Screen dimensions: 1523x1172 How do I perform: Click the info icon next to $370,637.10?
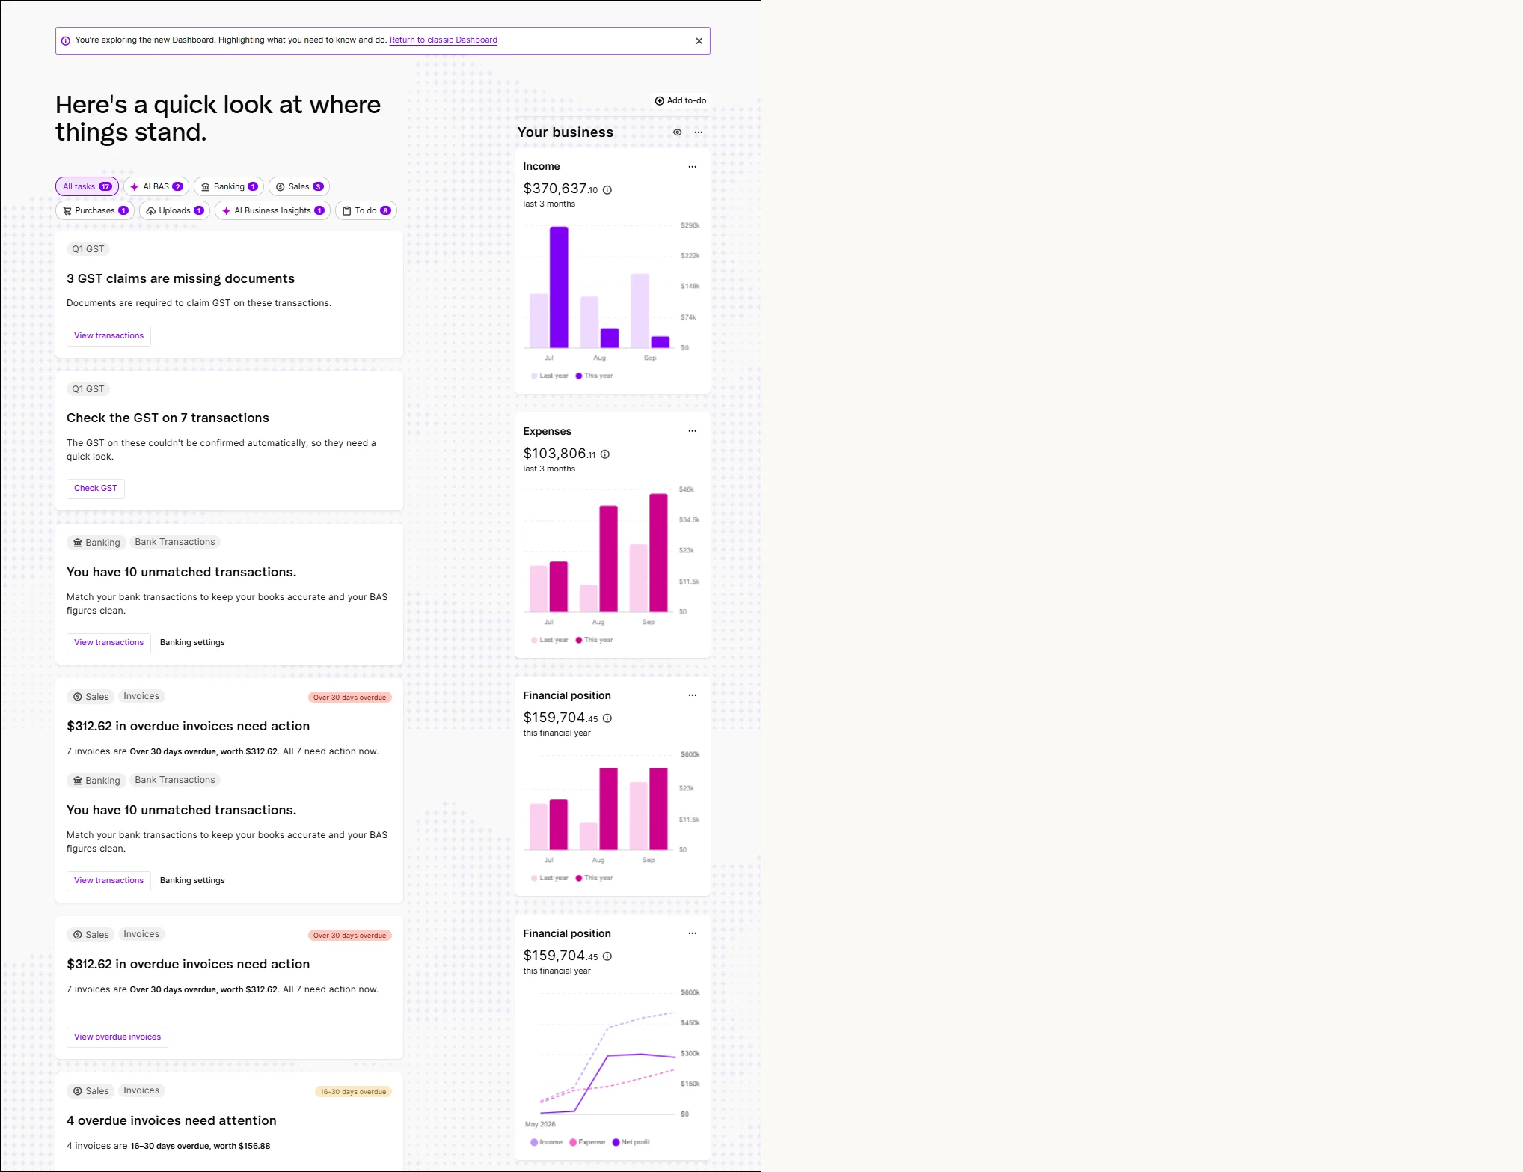tap(607, 190)
